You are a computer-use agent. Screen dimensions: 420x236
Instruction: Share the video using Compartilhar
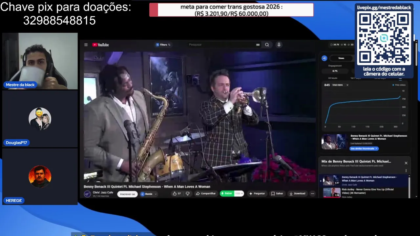coord(206,194)
